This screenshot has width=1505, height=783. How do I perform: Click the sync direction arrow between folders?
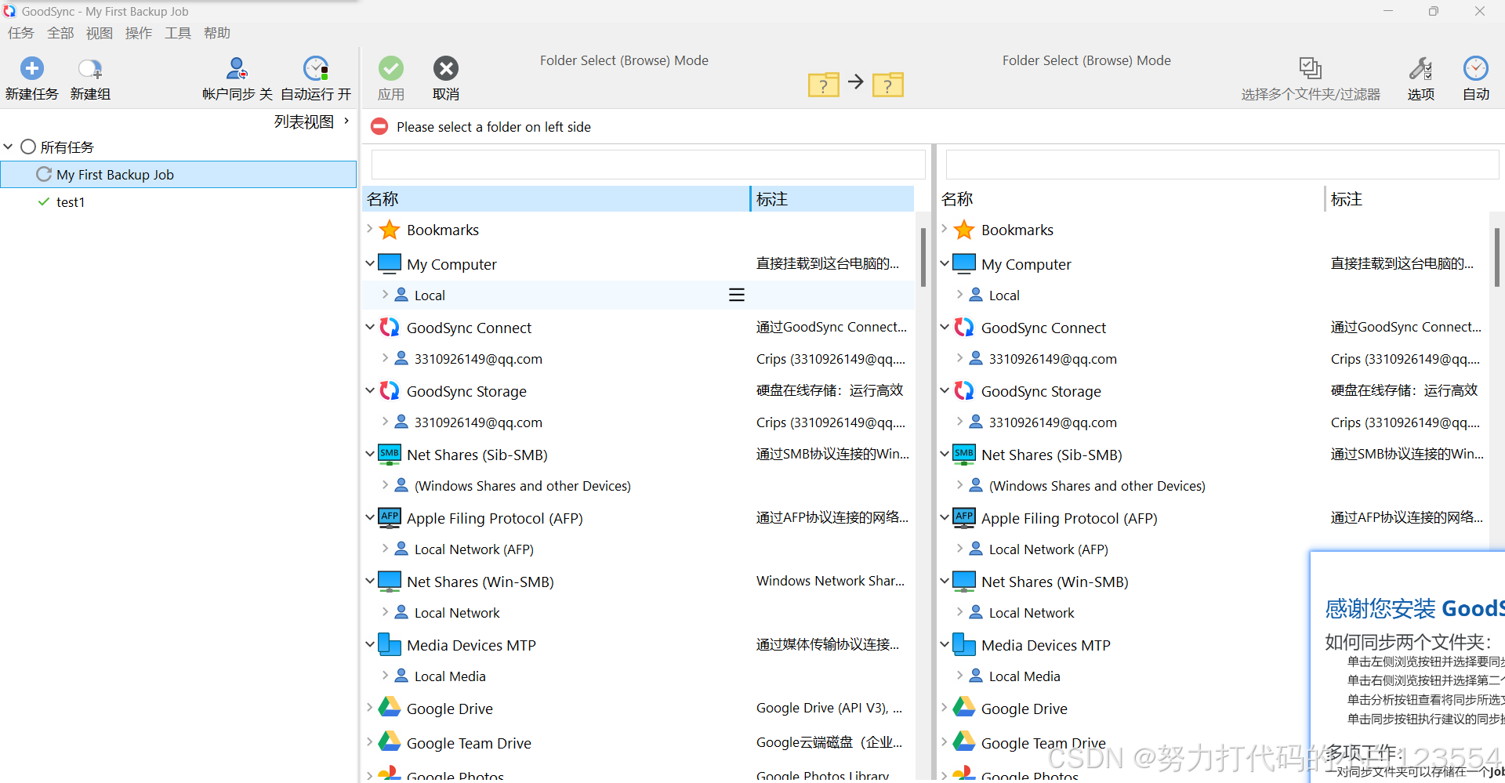coord(856,82)
